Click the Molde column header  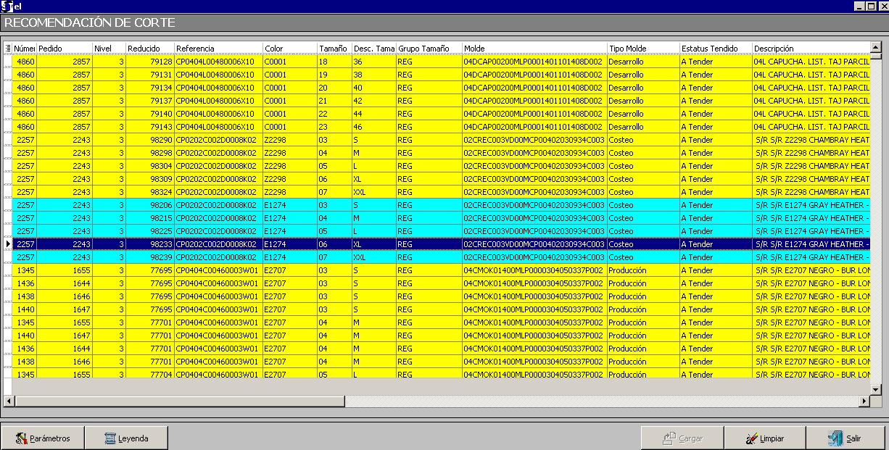tap(534, 49)
